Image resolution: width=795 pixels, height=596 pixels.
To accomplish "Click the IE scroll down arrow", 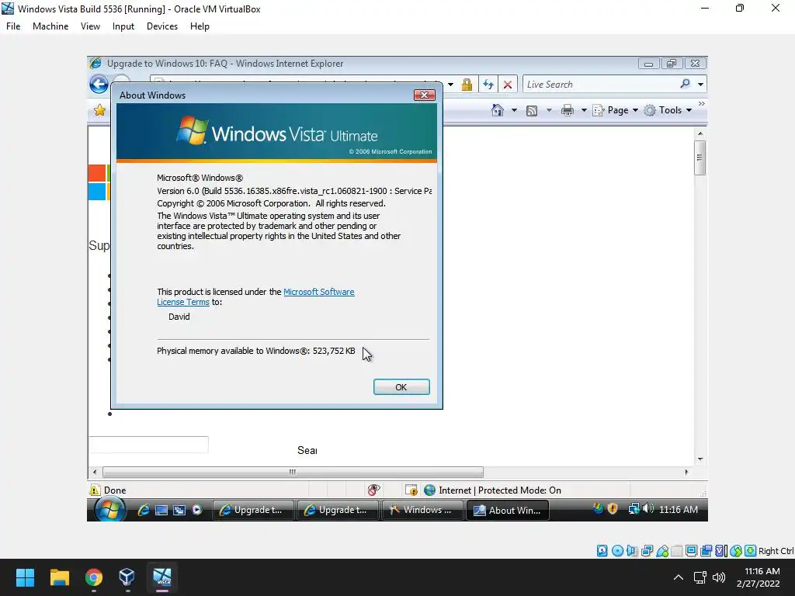I will (700, 459).
